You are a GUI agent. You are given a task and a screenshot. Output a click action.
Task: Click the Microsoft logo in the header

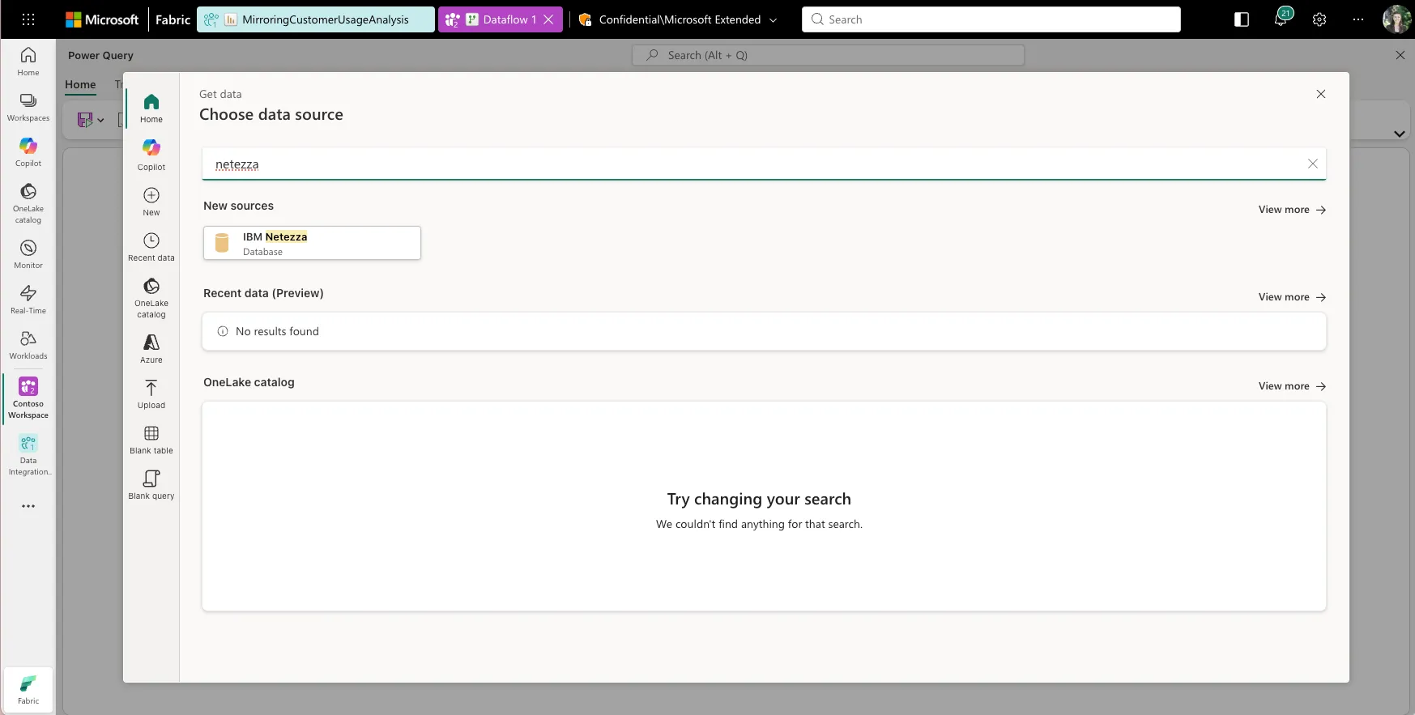[x=102, y=19]
